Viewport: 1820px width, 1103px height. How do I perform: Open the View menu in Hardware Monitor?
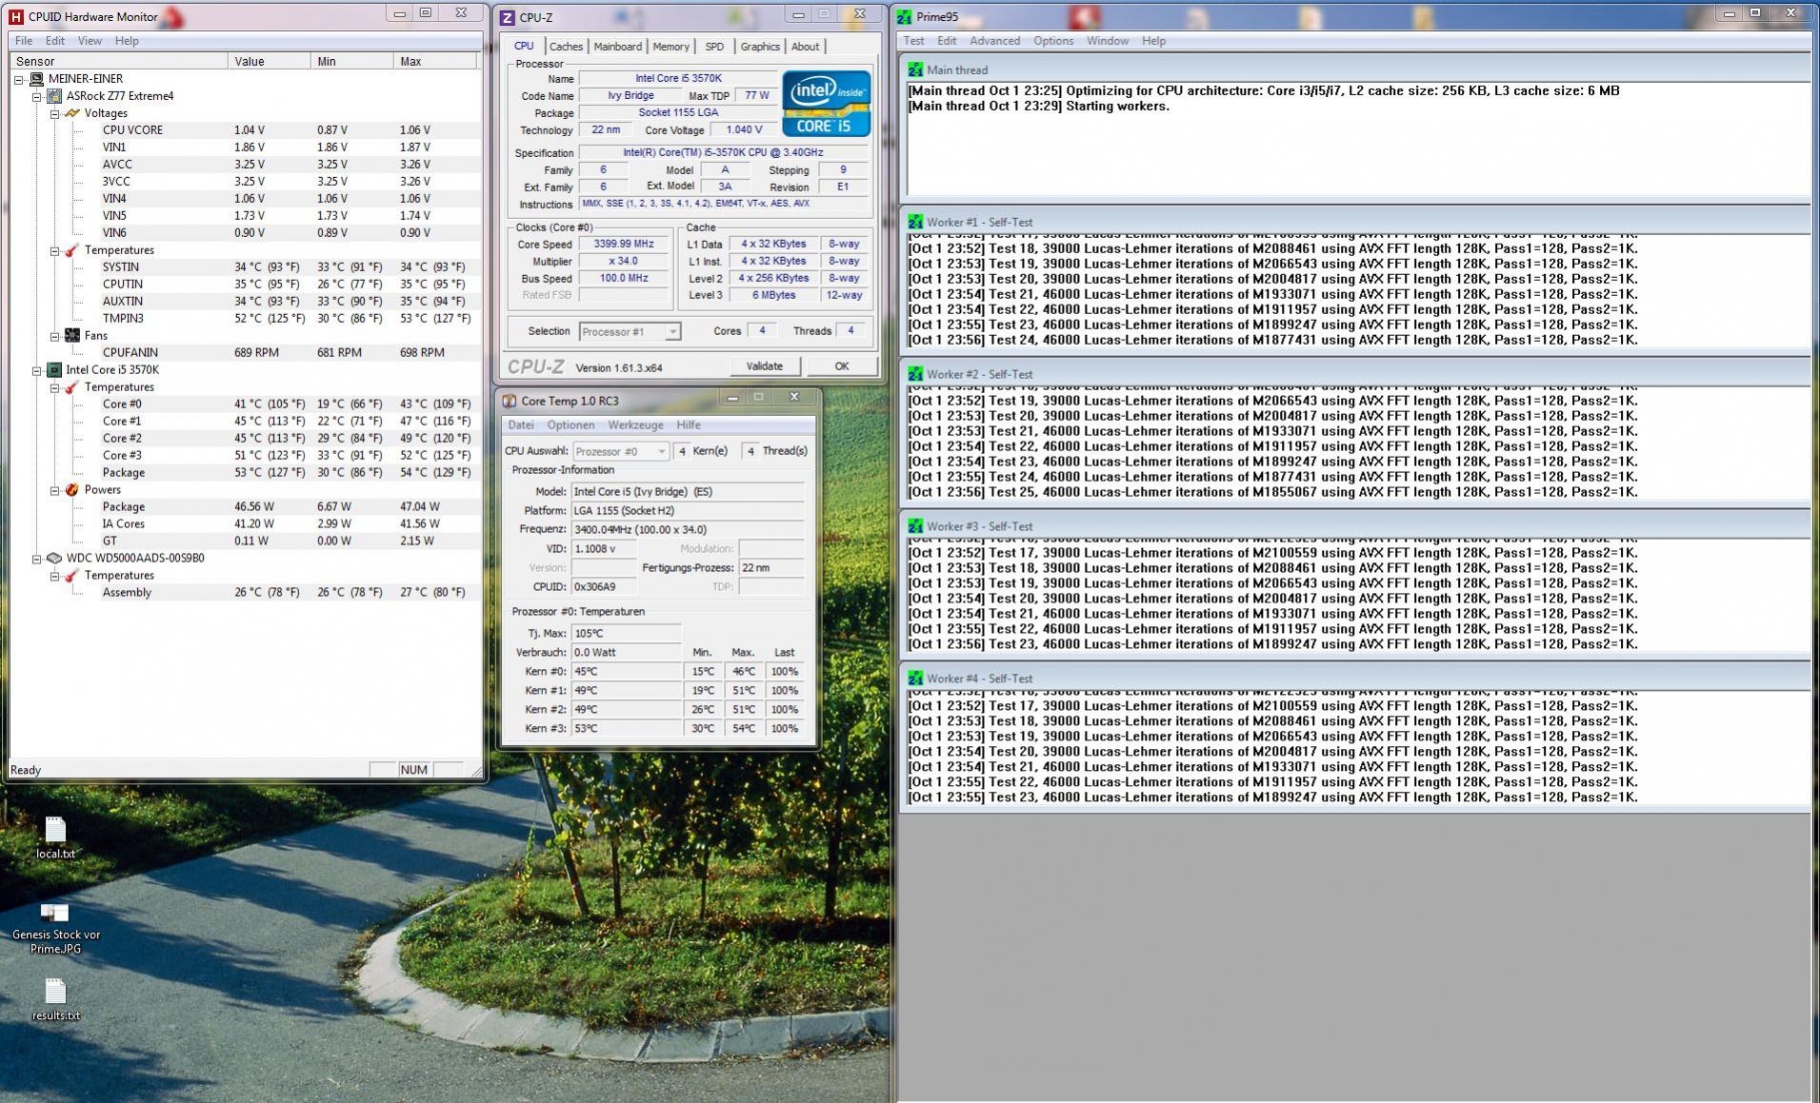click(x=90, y=41)
